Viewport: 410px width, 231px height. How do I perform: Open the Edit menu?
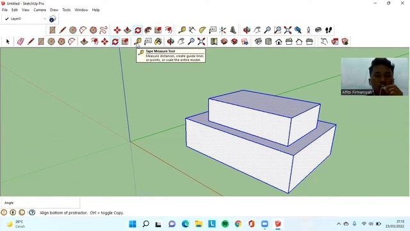[x=15, y=10]
